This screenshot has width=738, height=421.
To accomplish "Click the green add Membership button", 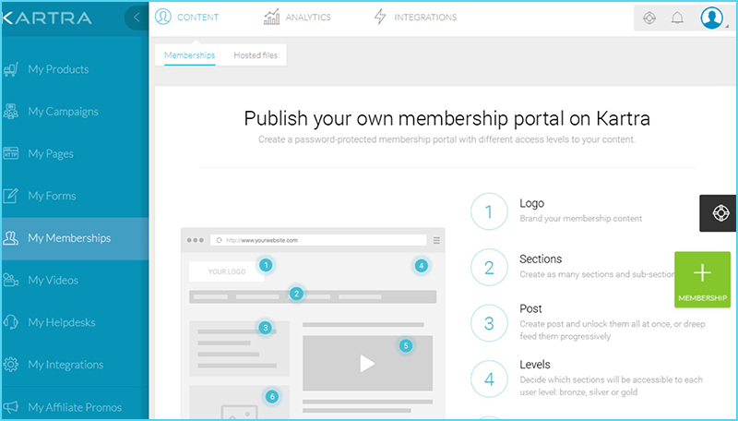I will [702, 279].
